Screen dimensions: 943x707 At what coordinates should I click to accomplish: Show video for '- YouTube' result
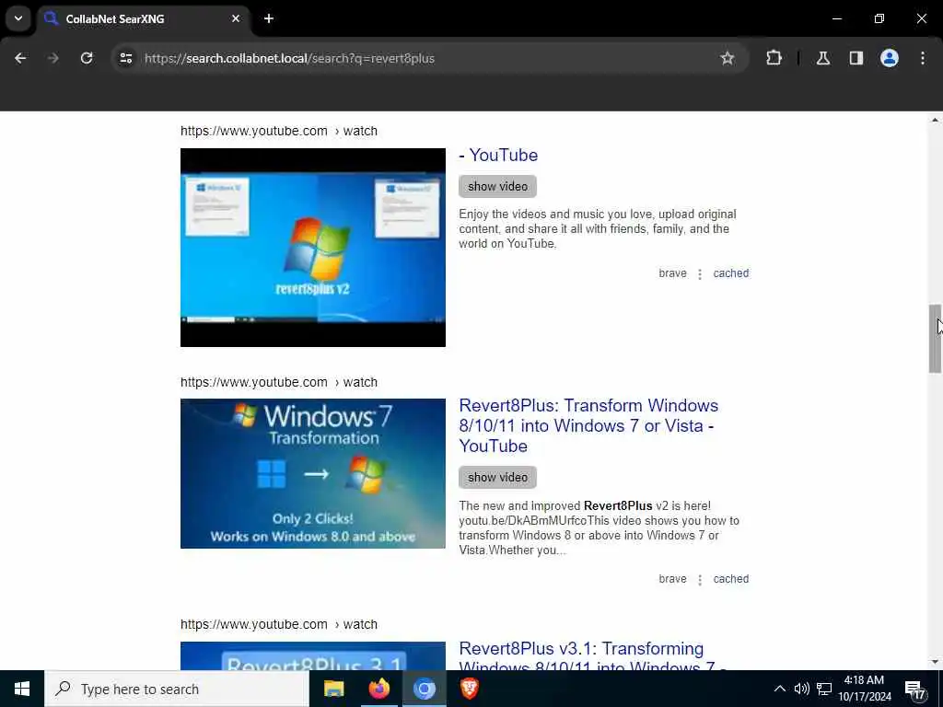pyautogui.click(x=497, y=186)
